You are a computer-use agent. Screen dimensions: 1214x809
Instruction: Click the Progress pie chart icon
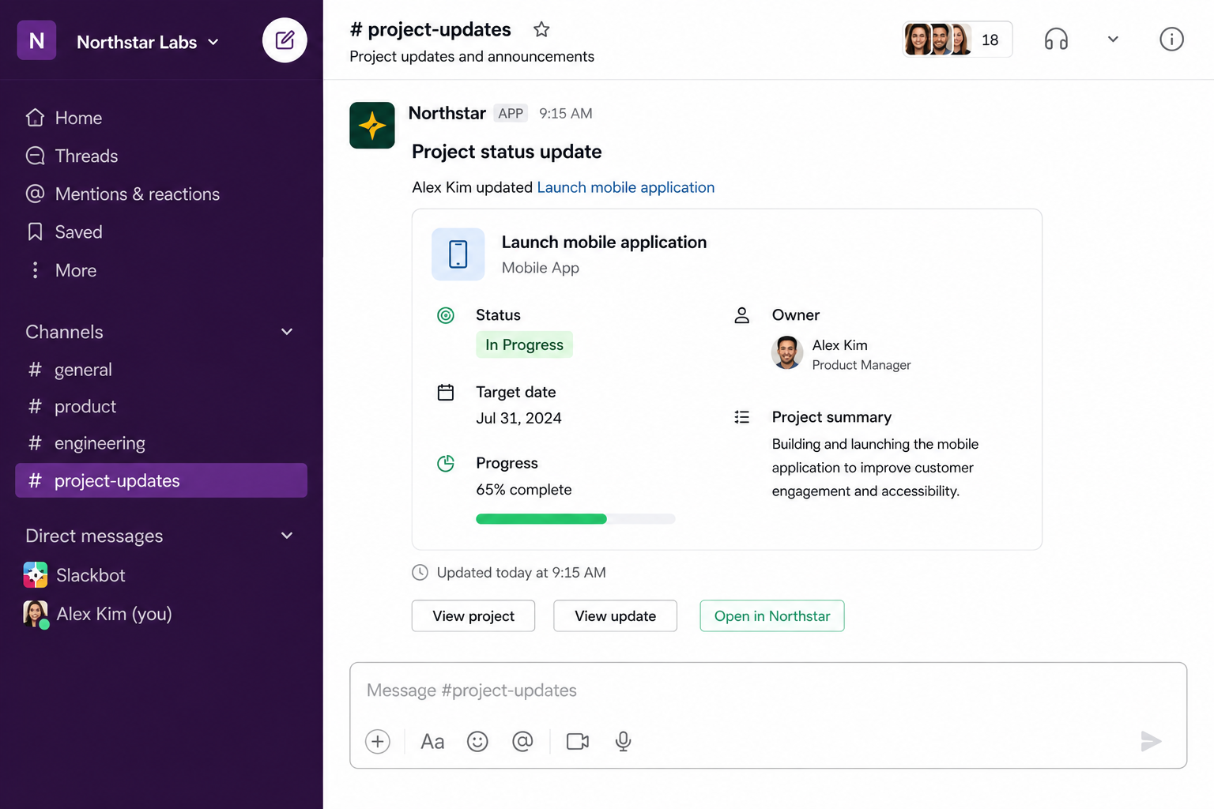(x=446, y=463)
